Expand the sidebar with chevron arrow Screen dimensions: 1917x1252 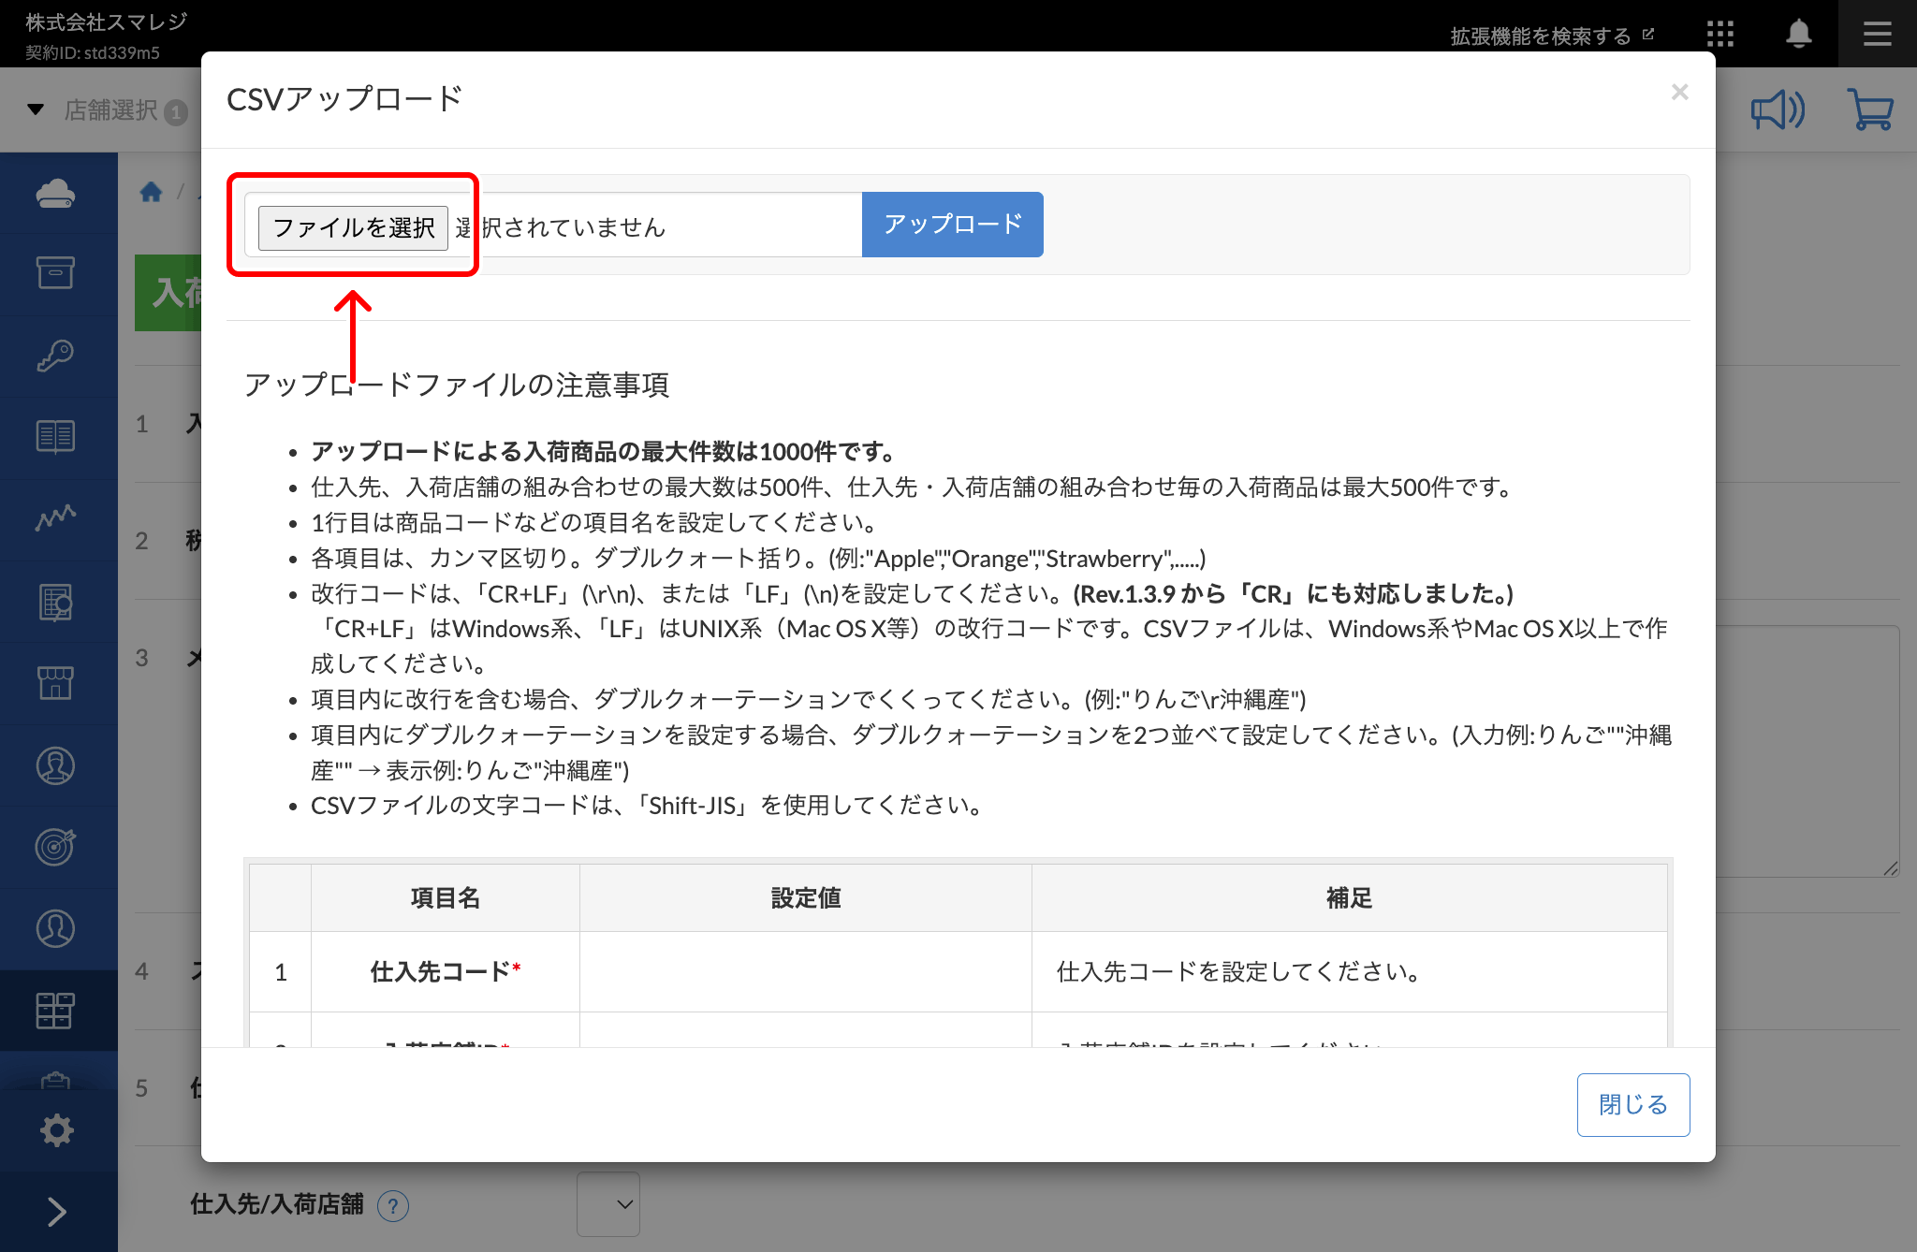point(56,1212)
